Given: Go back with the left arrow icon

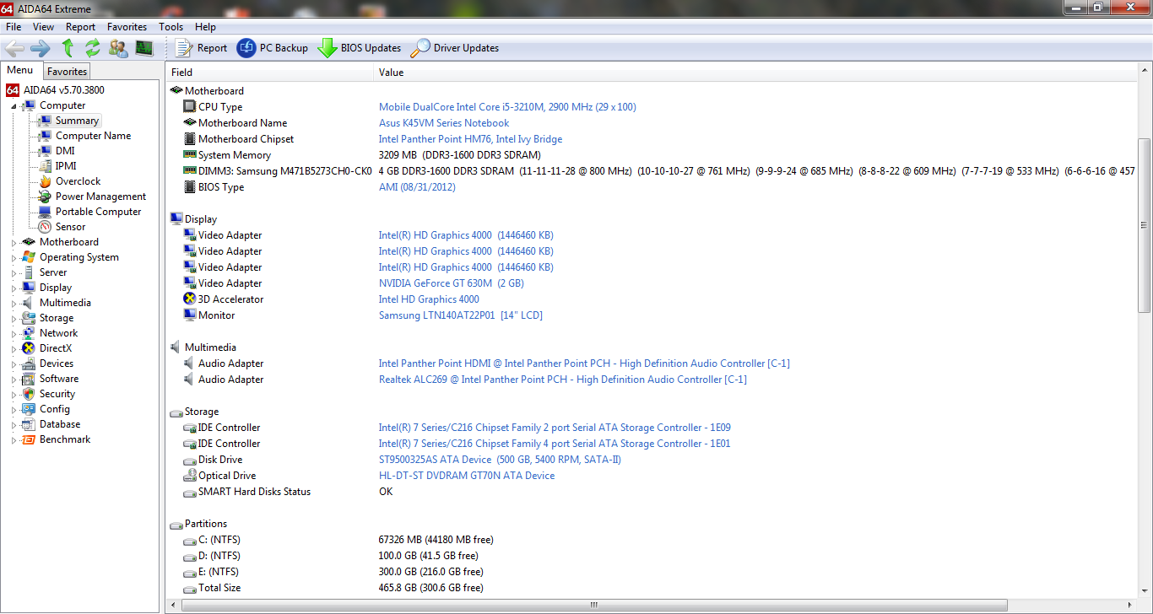Looking at the screenshot, I should 14,48.
